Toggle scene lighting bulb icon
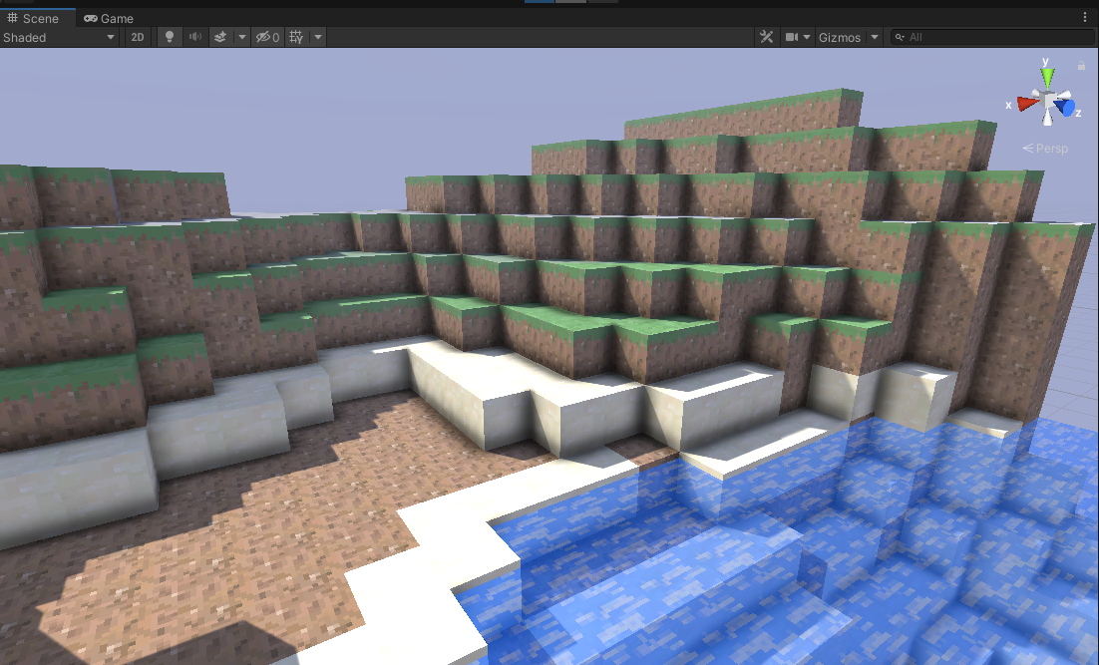This screenshot has width=1099, height=665. tap(169, 37)
